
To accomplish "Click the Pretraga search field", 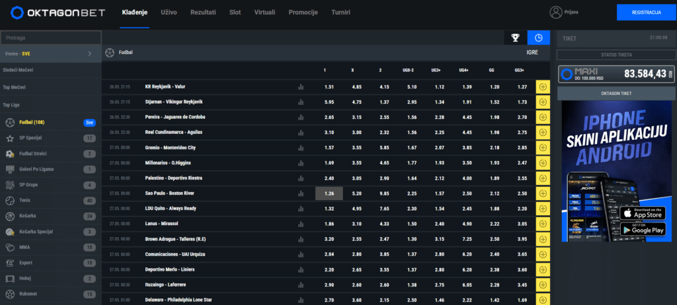I will point(50,38).
